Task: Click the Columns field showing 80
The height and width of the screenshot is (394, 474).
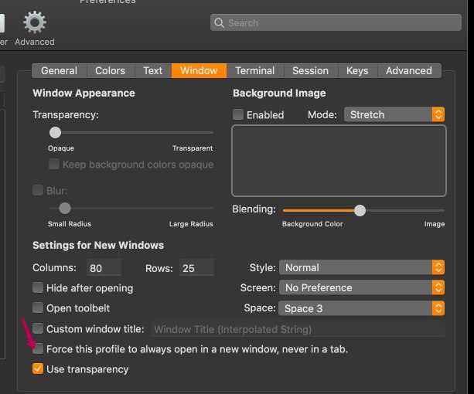Action: click(x=104, y=268)
